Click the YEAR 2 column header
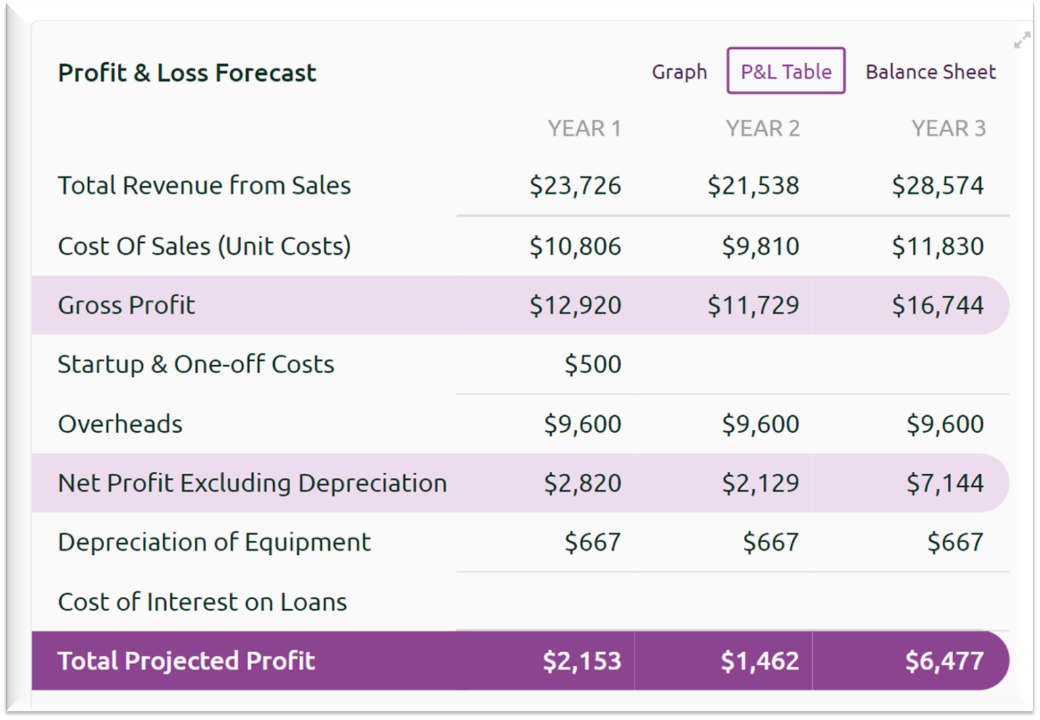Viewport: 1040px width, 720px height. (763, 128)
